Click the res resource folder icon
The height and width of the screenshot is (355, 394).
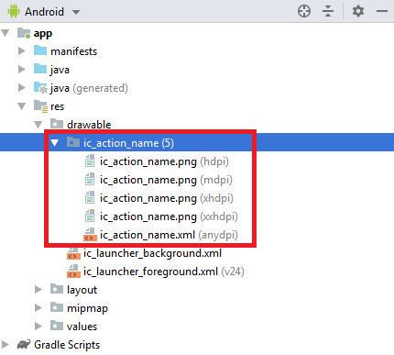(x=40, y=106)
